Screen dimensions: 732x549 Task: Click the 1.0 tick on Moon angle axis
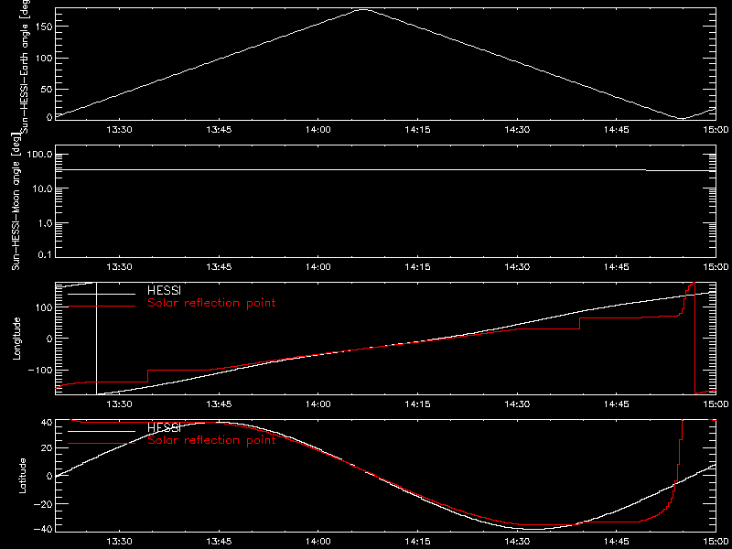(x=44, y=222)
